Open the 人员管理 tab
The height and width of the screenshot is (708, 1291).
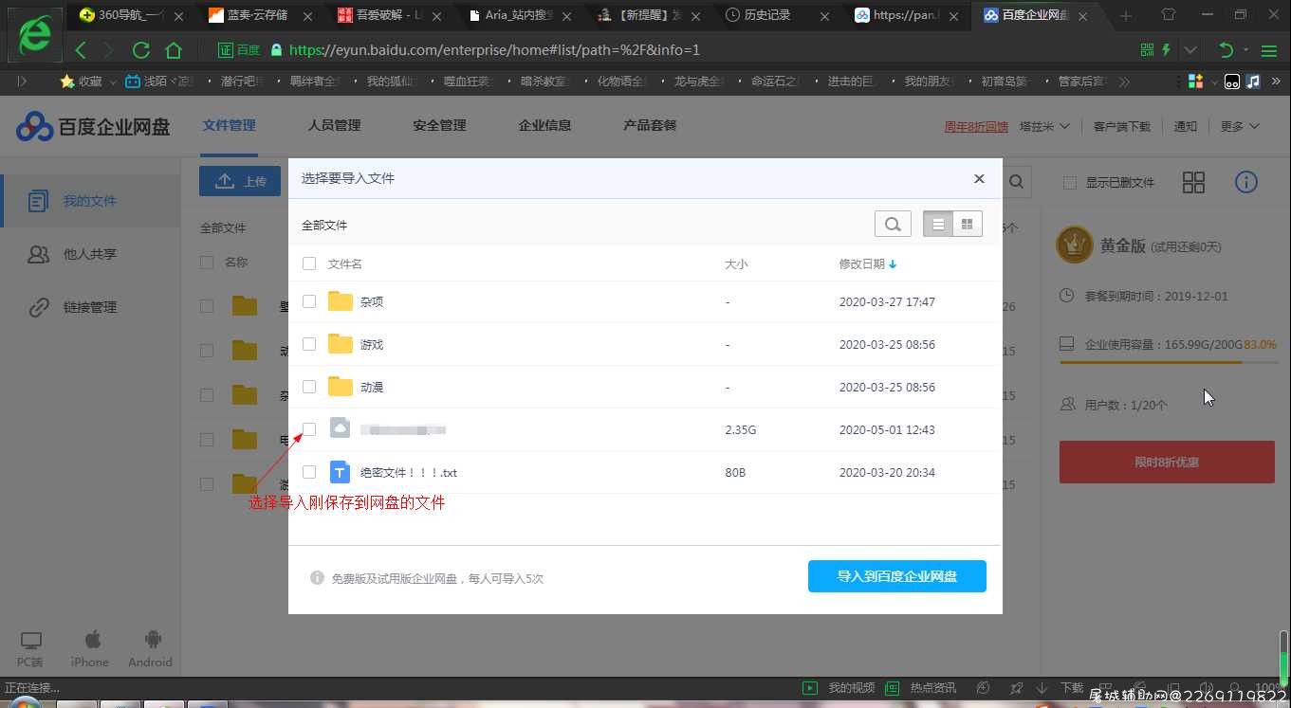(x=334, y=125)
